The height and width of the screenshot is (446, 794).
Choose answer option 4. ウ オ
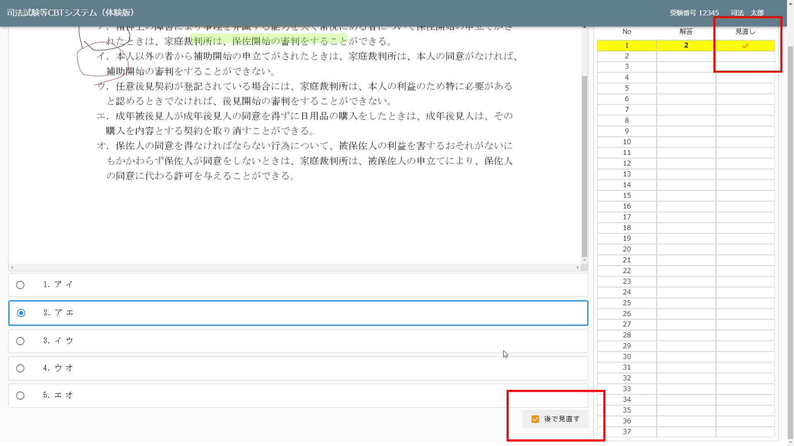20,368
